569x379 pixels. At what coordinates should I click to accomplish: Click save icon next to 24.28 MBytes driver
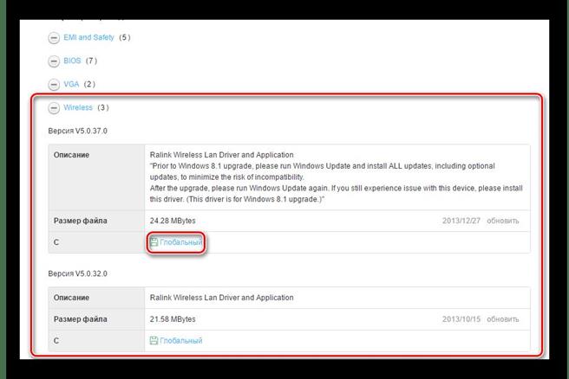(154, 242)
